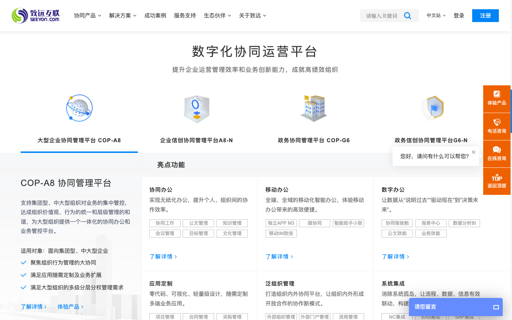512x320 pixels.
Task: Switch to 企业信创协同管理平台A8-N tab
Action: click(197, 140)
